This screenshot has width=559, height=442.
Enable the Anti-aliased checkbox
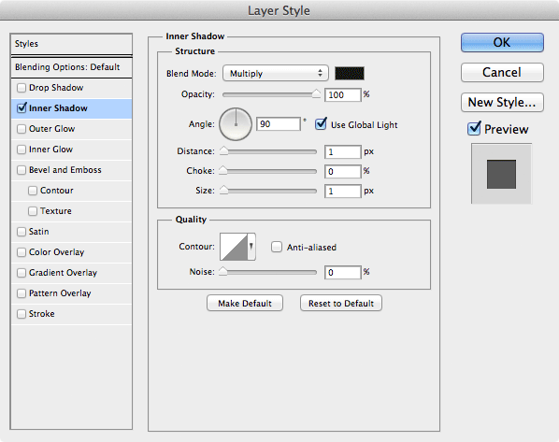tap(277, 247)
